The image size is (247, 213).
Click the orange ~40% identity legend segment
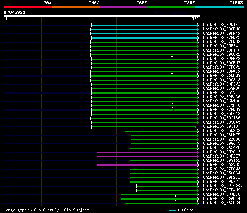click(x=76, y=7)
